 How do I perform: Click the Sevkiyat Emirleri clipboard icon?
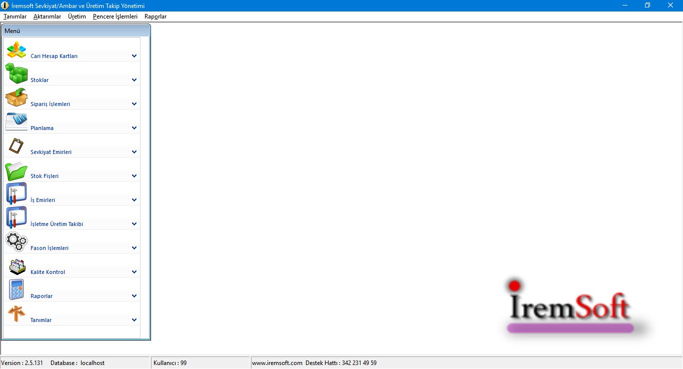pyautogui.click(x=16, y=146)
